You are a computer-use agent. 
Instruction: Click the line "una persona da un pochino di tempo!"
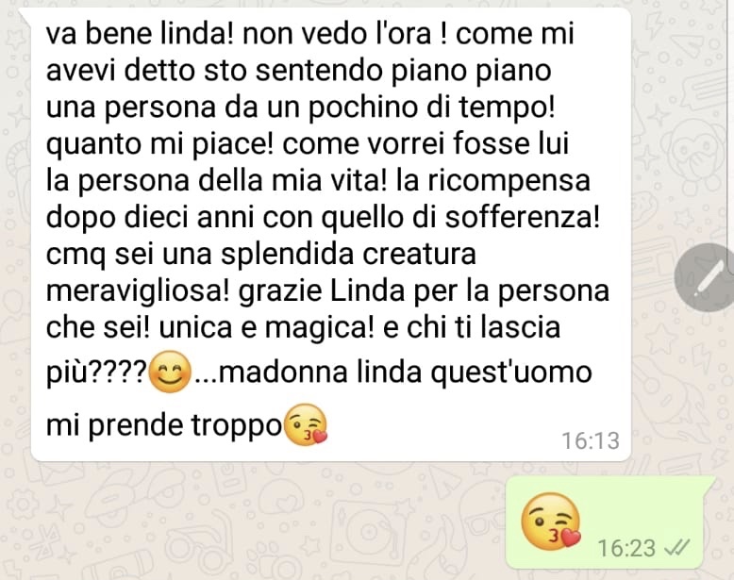pos(300,108)
